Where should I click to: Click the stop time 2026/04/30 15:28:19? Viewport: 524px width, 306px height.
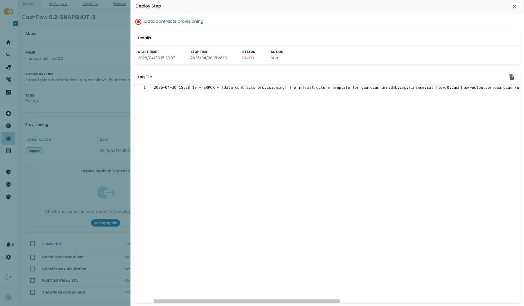tap(209, 58)
